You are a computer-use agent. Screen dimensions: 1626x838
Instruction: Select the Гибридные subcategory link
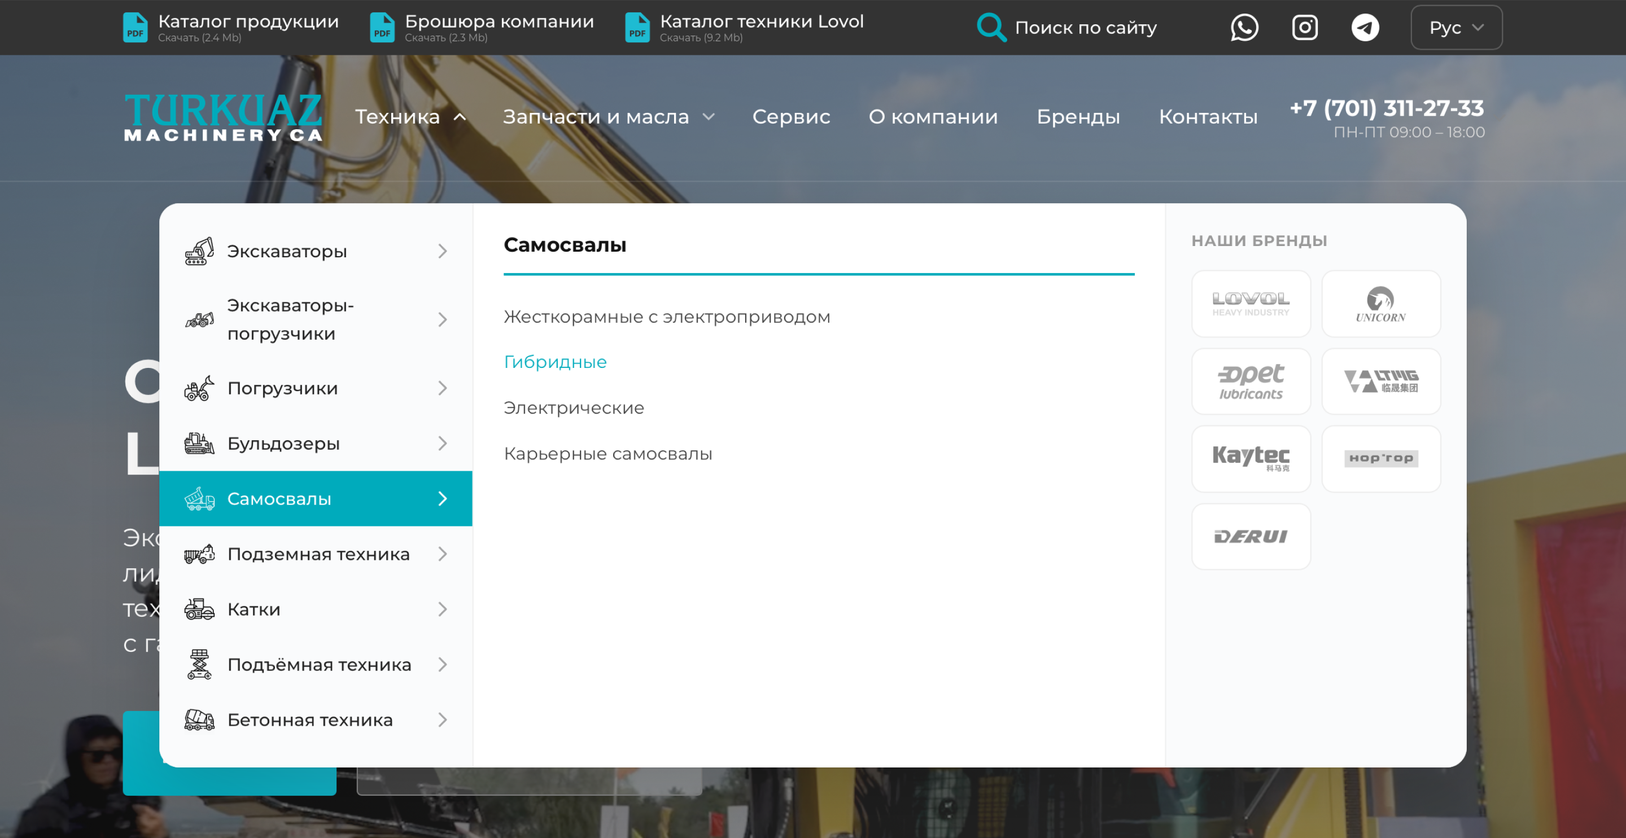coord(556,362)
